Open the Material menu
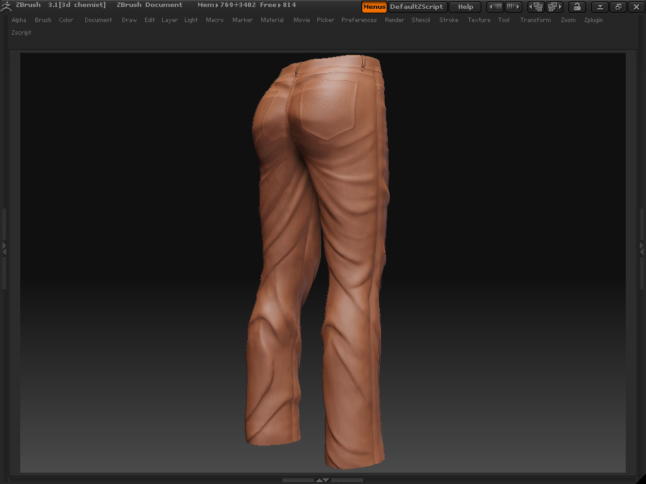The image size is (646, 484). (272, 20)
